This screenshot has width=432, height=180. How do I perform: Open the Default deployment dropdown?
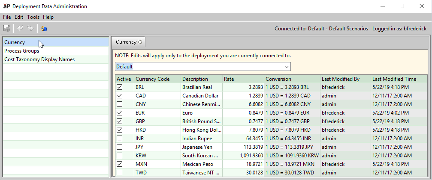coord(286,67)
